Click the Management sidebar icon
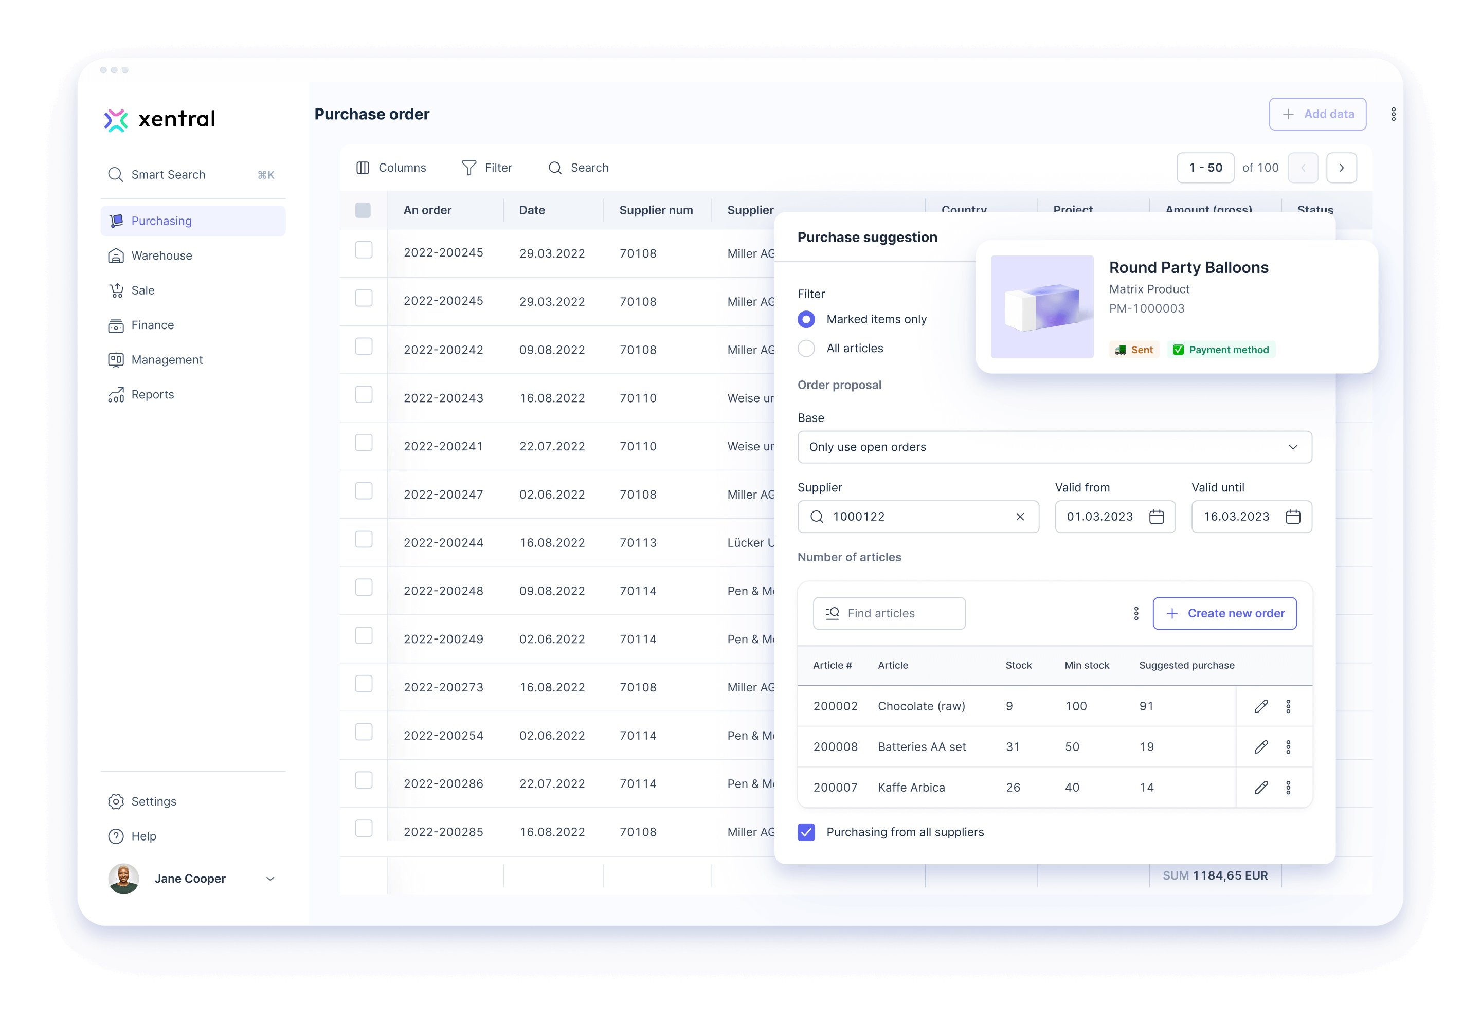Screen dimensions: 1481x1023 click(x=115, y=359)
